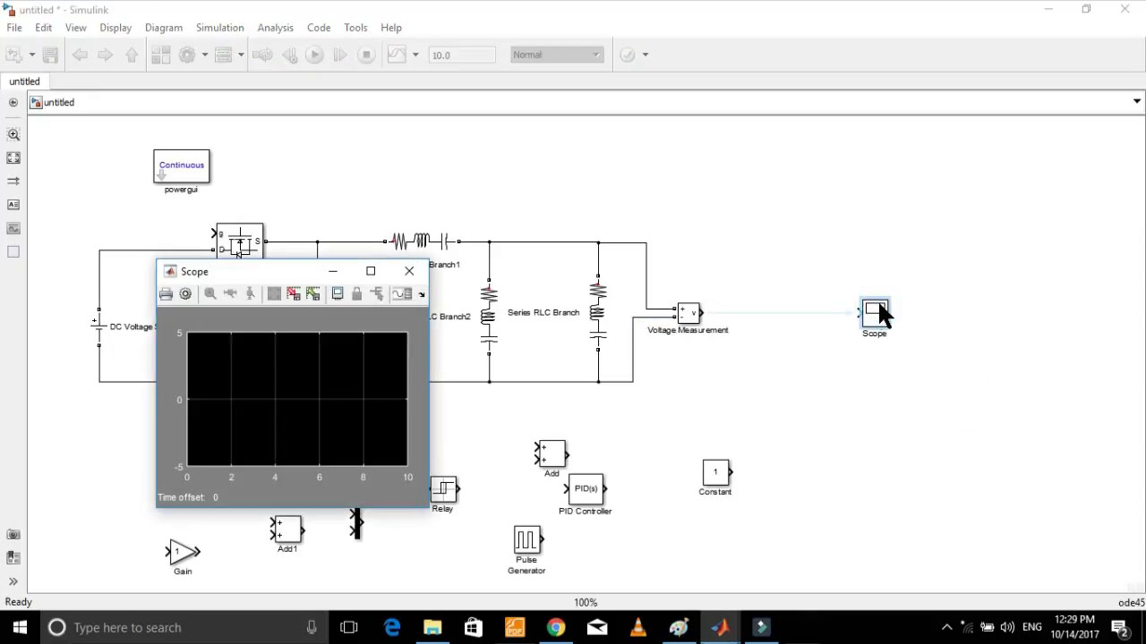Click the Step Back button
This screenshot has width=1146, height=644.
[289, 55]
